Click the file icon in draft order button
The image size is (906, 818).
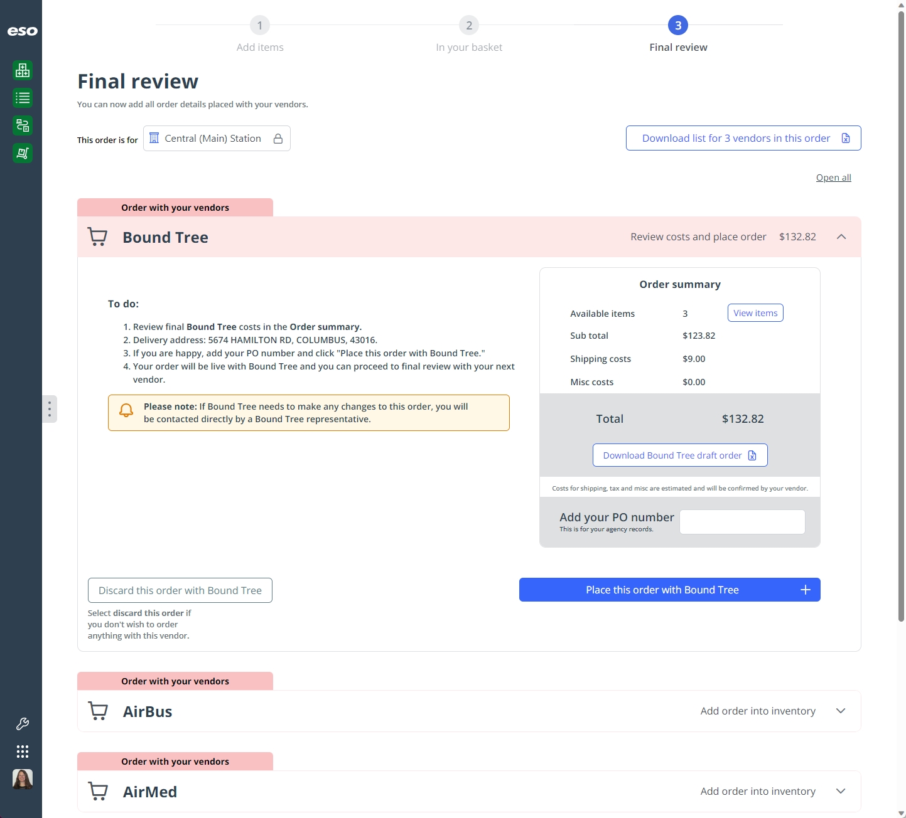[752, 455]
